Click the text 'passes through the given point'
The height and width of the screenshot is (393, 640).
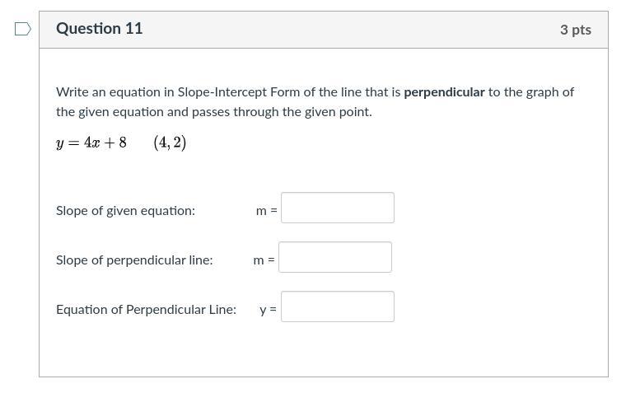281,112
